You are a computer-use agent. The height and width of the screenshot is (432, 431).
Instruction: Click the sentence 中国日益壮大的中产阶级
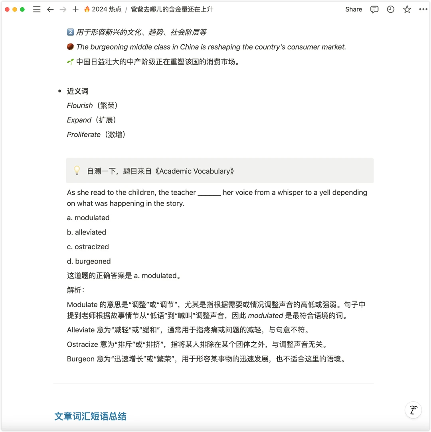click(x=158, y=62)
